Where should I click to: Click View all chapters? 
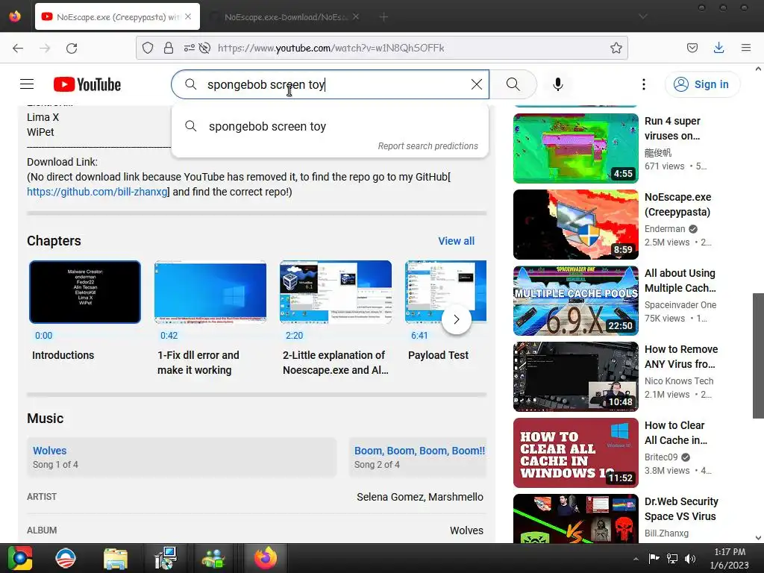click(456, 241)
